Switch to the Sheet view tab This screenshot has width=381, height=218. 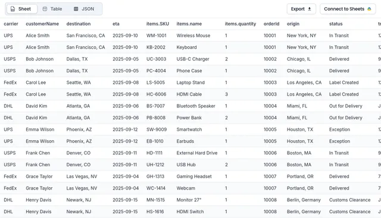click(x=22, y=9)
